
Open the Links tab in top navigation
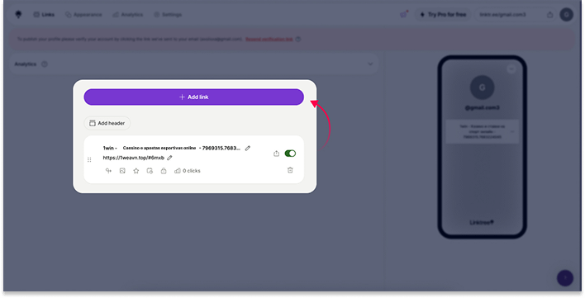[x=44, y=15]
